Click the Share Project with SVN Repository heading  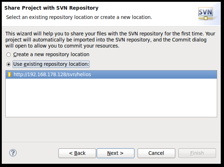click(x=51, y=8)
